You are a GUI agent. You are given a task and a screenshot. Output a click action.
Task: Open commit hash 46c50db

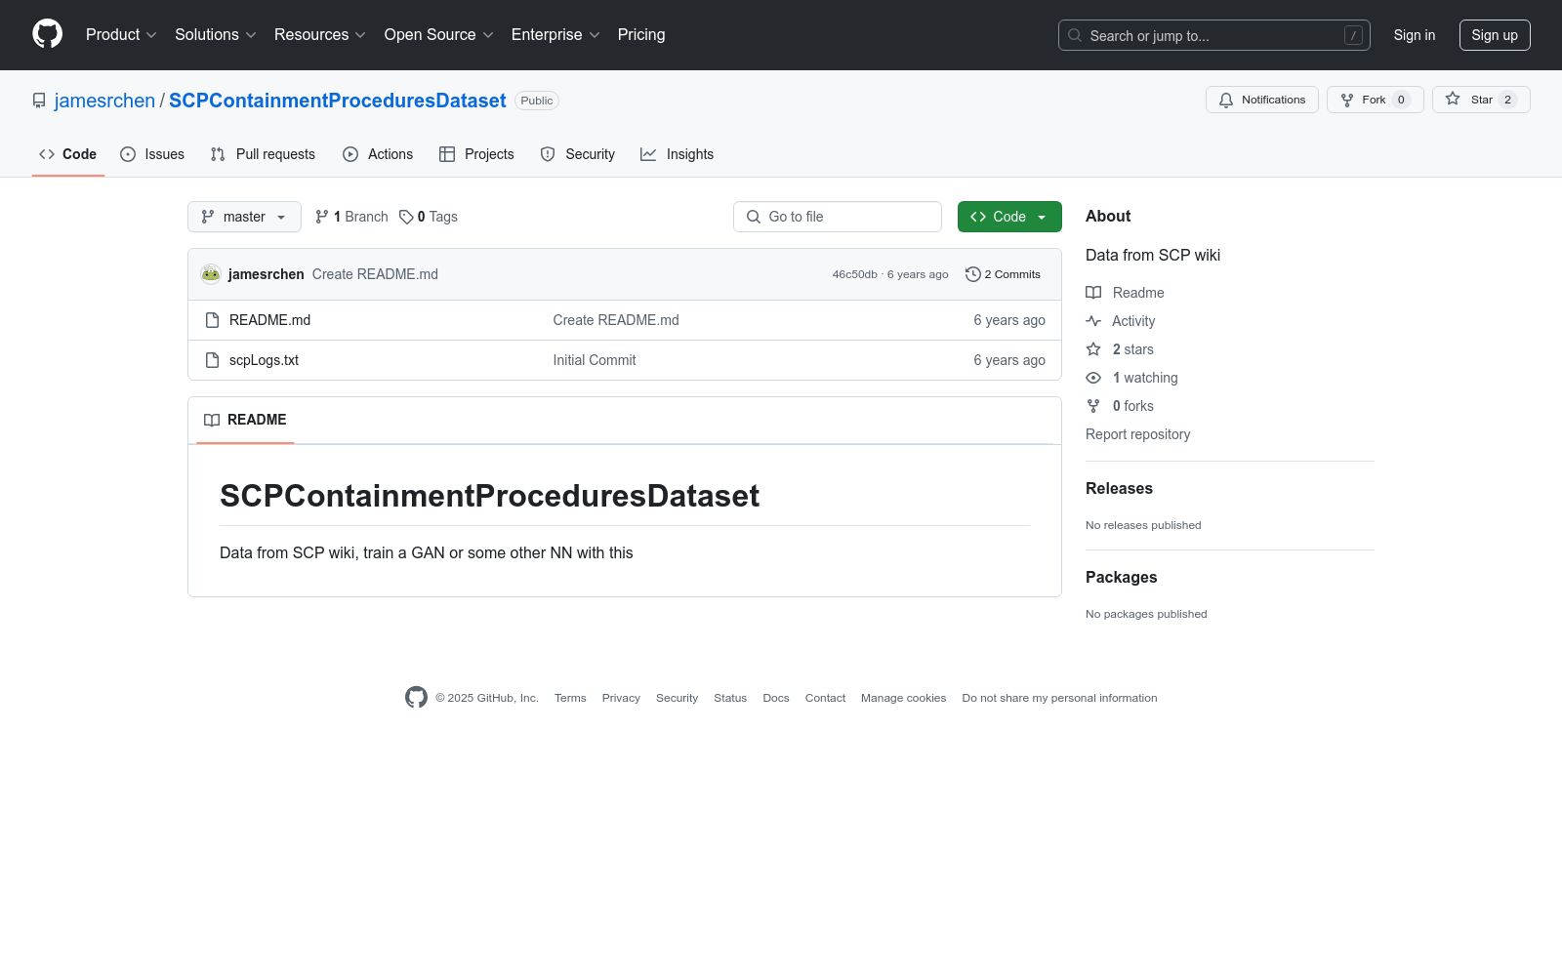[x=855, y=274]
